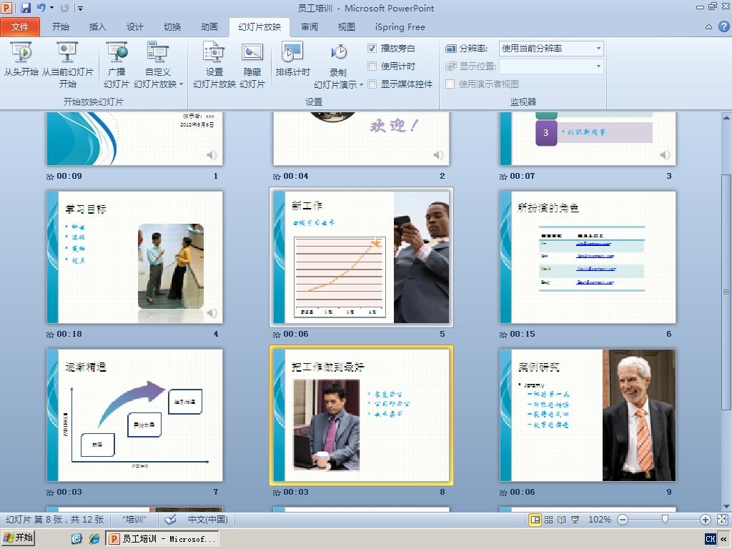Select slide 9 thumbnail titled 案例研究
Screen dimensions: 732x549
point(588,415)
